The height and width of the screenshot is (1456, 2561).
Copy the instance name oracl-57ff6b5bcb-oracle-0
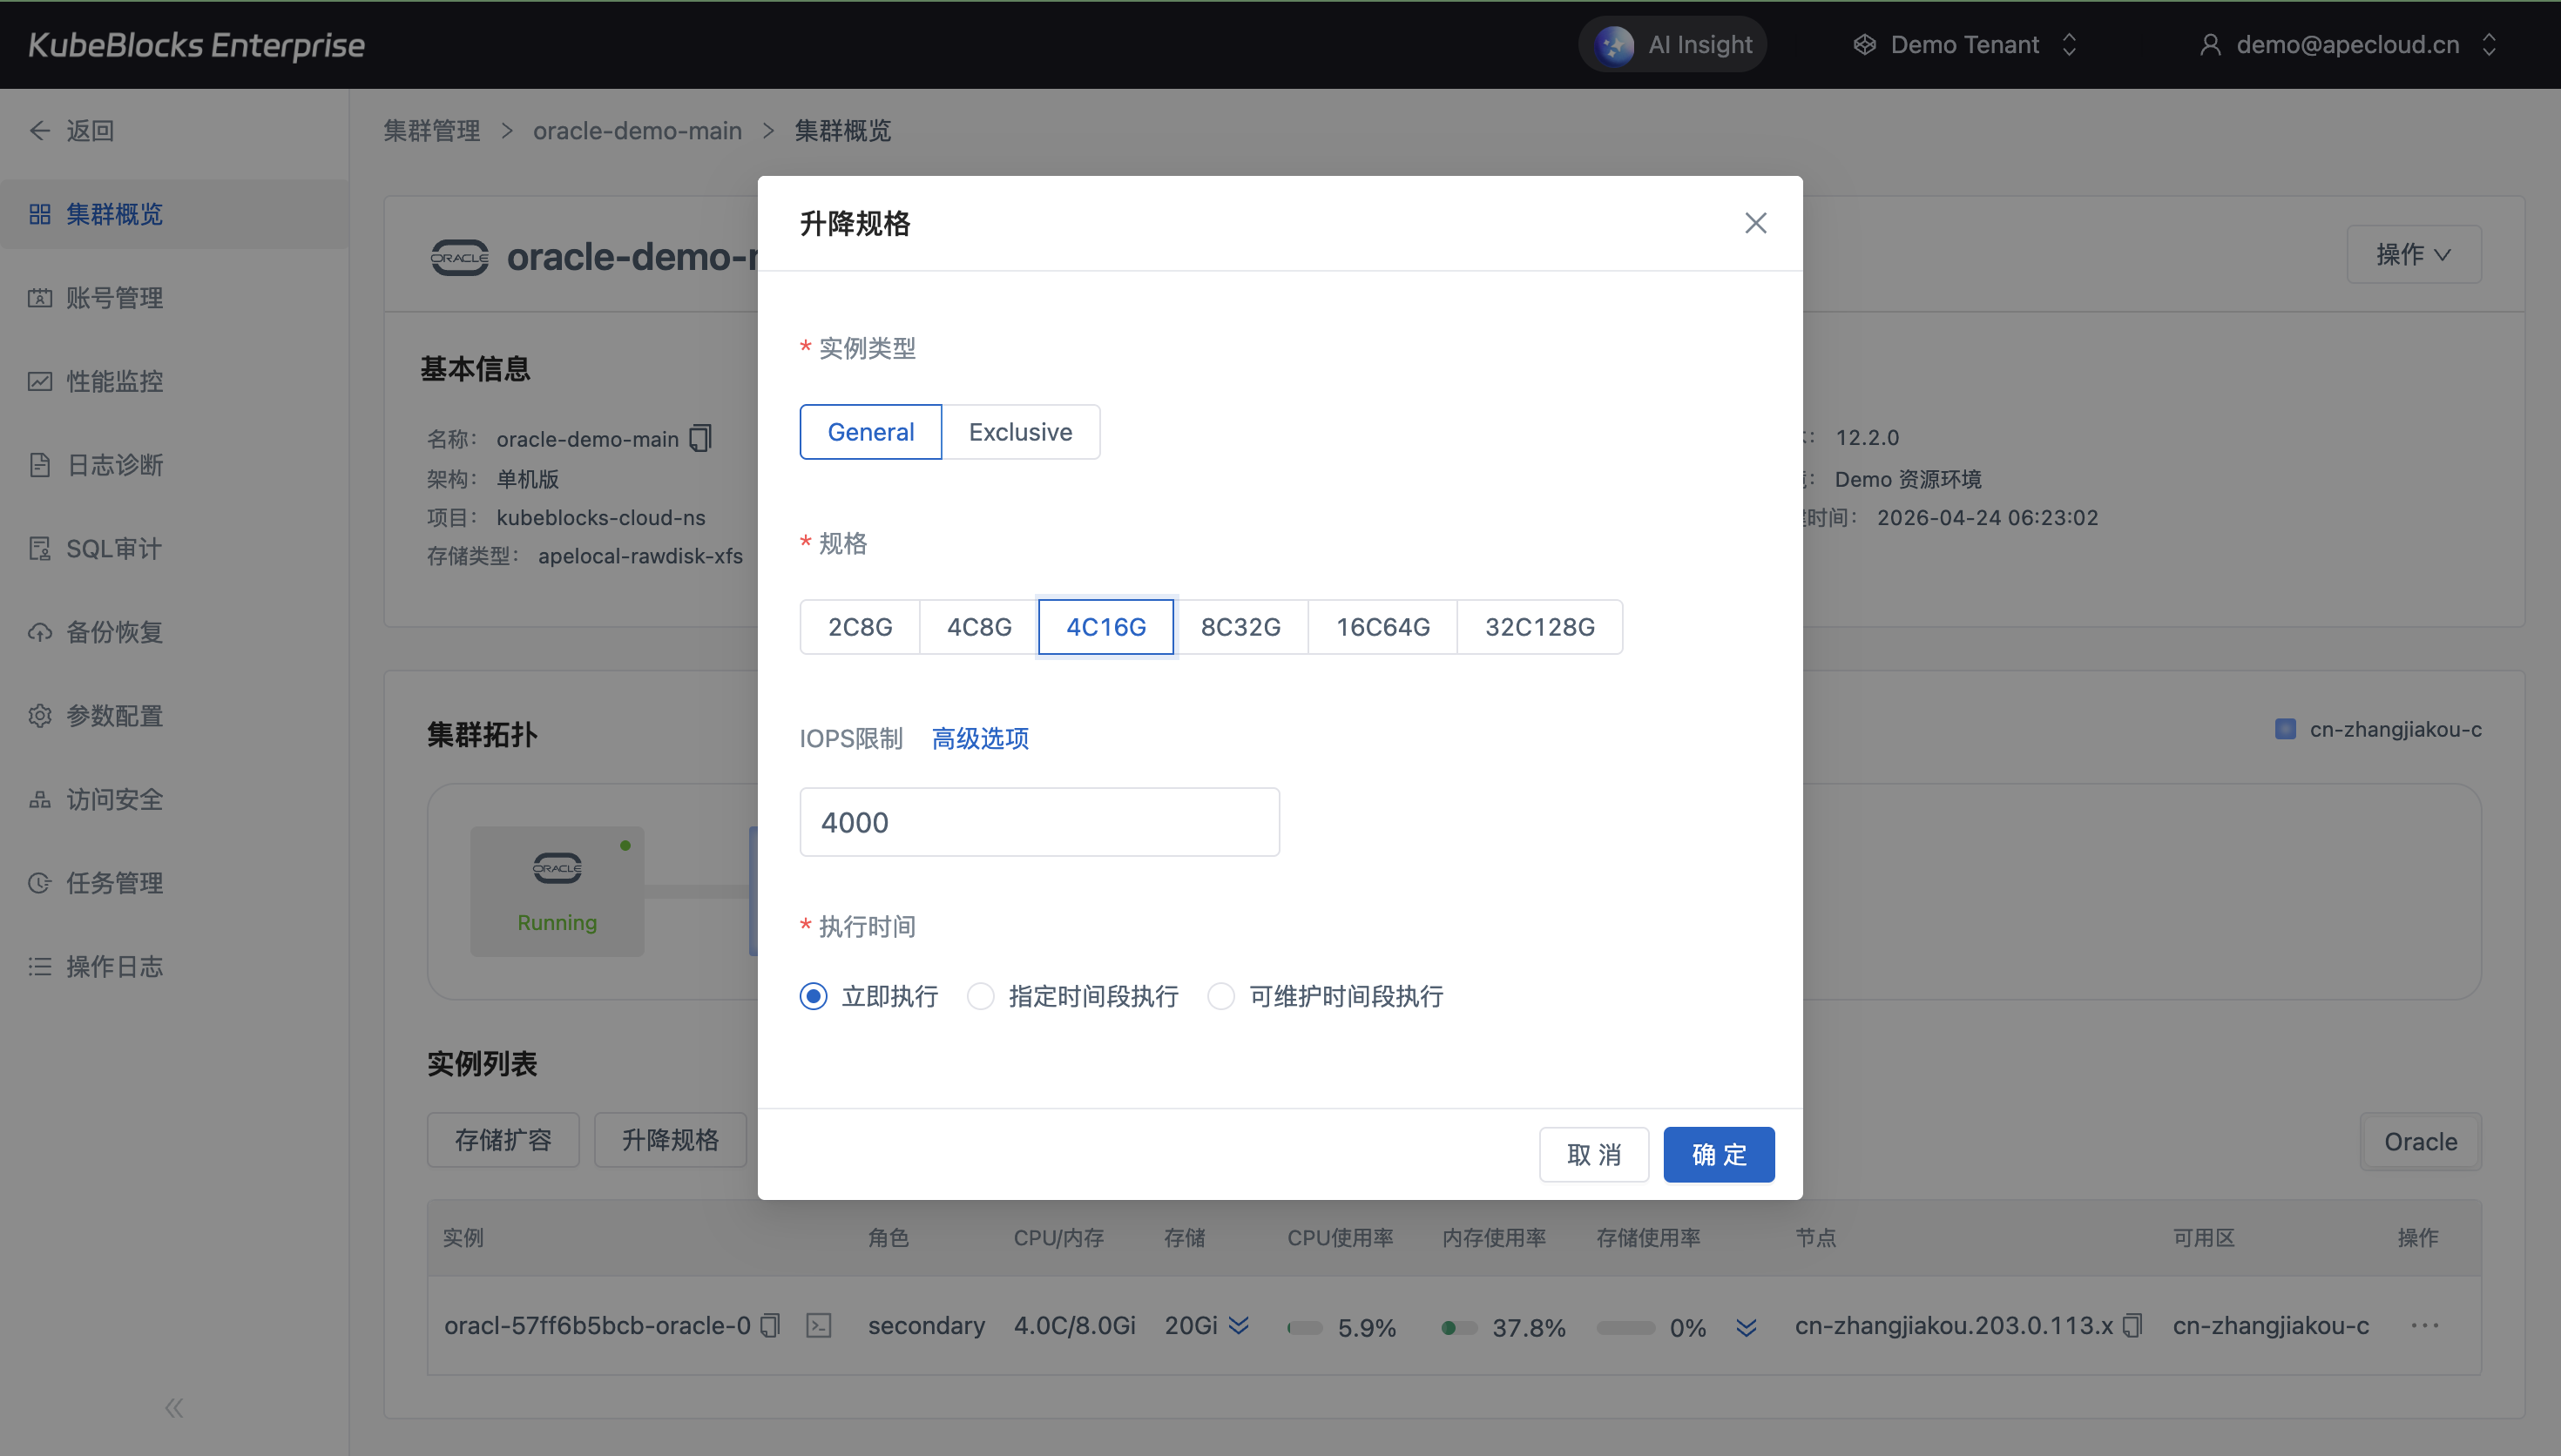pyautogui.click(x=770, y=1326)
